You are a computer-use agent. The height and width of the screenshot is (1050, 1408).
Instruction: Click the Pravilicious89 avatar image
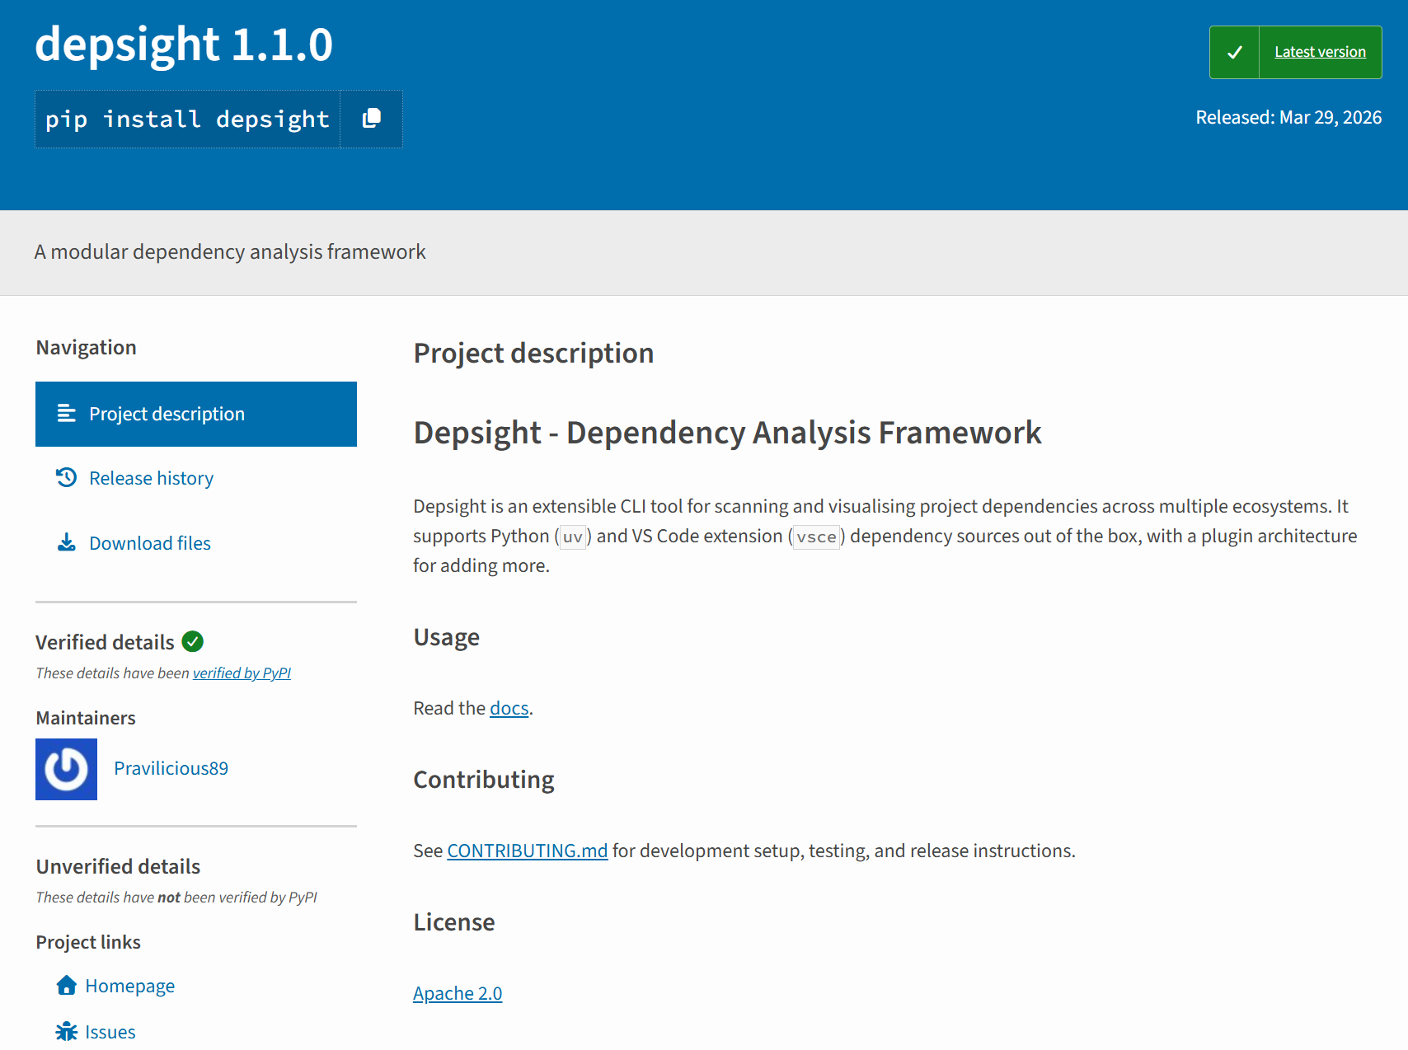click(x=66, y=769)
